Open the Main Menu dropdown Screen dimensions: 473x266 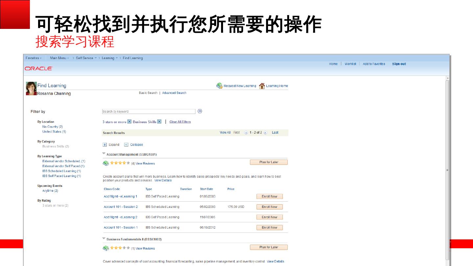59,58
